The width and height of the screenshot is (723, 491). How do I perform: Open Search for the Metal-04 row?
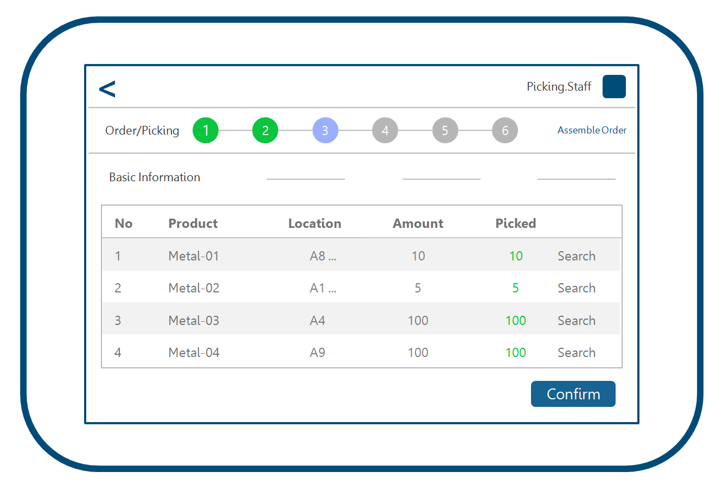576,352
